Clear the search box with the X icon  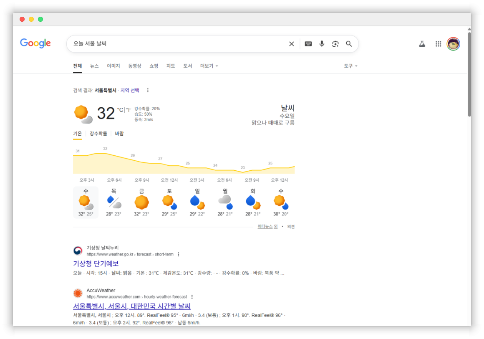pos(292,44)
